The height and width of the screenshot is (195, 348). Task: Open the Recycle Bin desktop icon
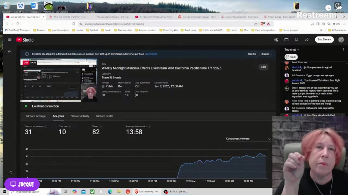7,8
